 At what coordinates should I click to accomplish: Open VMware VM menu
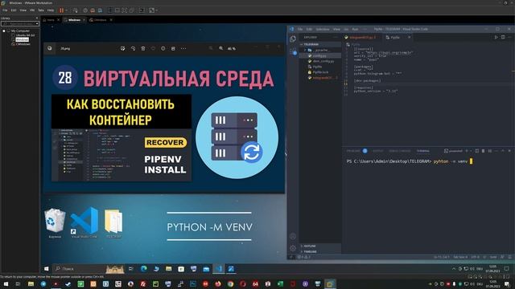tap(32, 10)
